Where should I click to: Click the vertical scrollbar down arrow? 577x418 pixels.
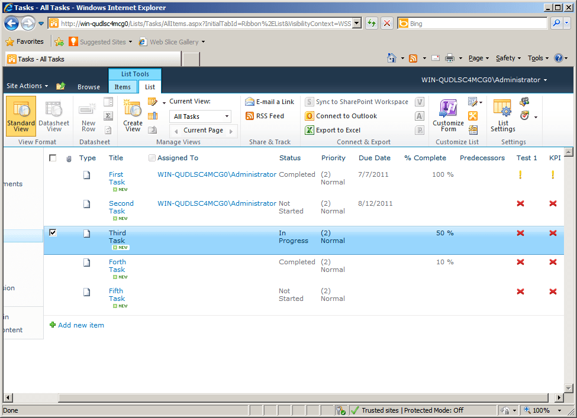coord(569,388)
